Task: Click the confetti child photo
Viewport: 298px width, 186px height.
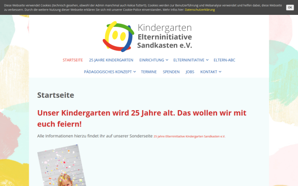Action: coord(62,165)
